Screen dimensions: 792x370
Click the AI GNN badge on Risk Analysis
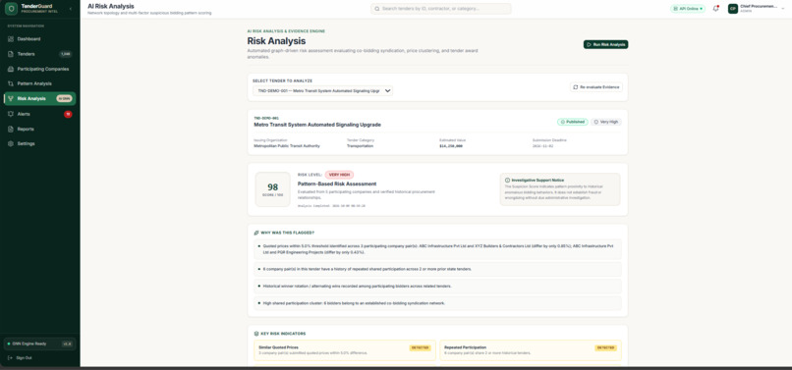pos(64,98)
